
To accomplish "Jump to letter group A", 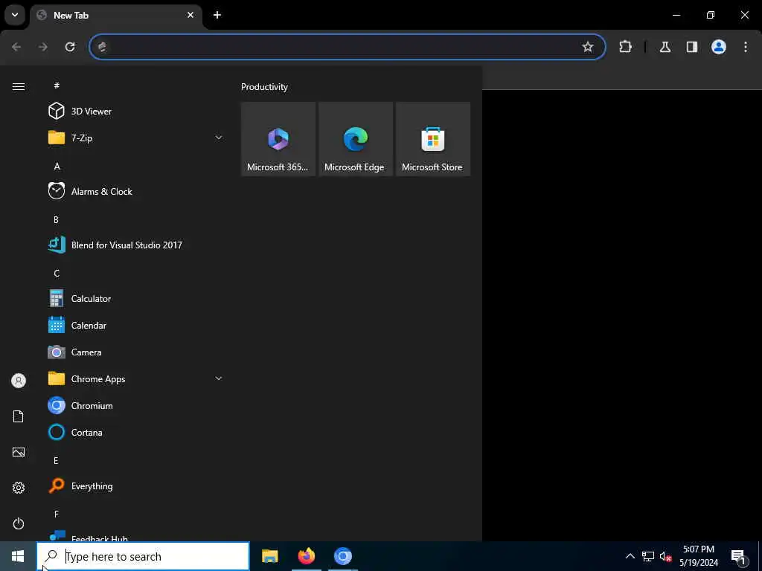I will coord(57,166).
